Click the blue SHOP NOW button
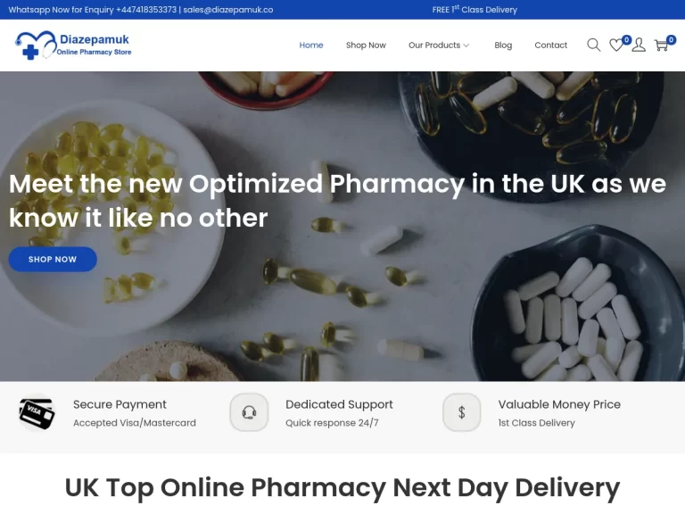The width and height of the screenshot is (685, 514). coord(53,259)
